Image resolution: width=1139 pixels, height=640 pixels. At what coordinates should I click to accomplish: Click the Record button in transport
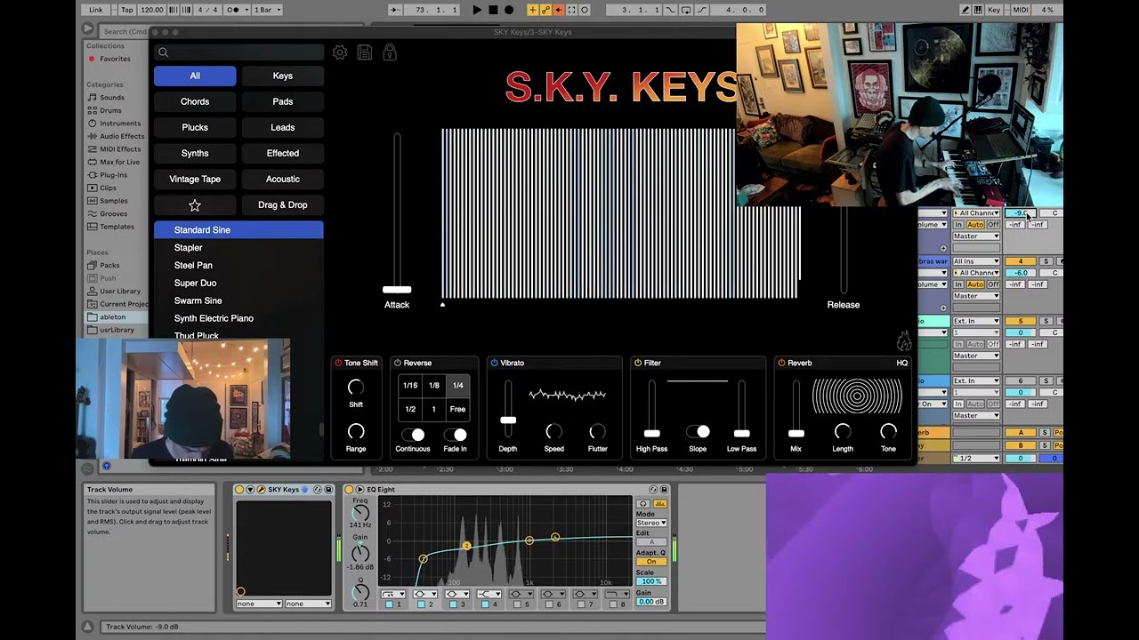pos(509,10)
